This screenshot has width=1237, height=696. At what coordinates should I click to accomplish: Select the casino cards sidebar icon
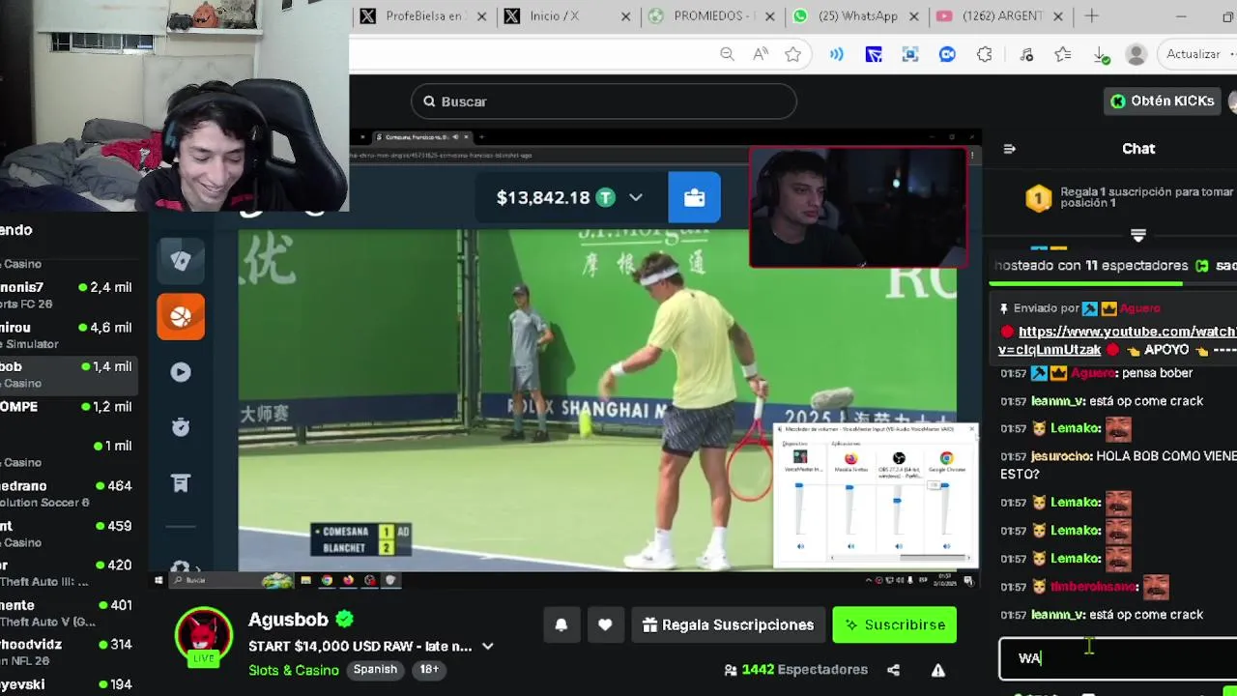point(181,260)
